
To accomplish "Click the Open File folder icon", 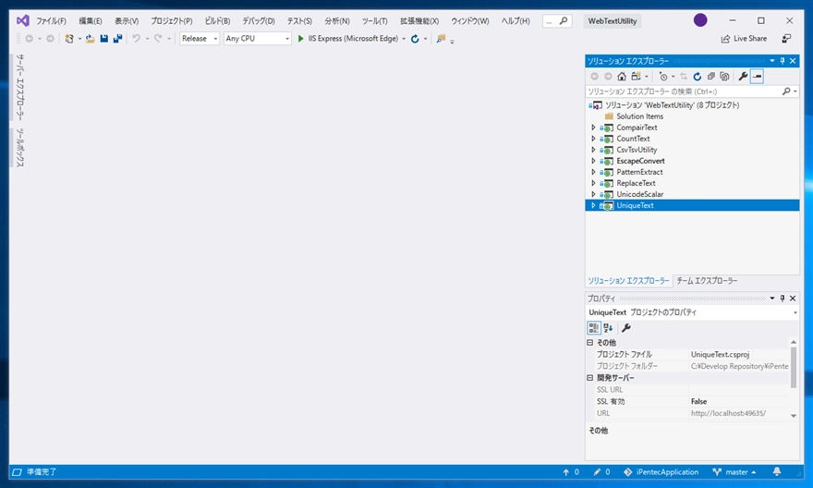I will 91,39.
